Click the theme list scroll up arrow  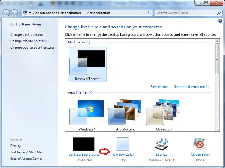217,41
